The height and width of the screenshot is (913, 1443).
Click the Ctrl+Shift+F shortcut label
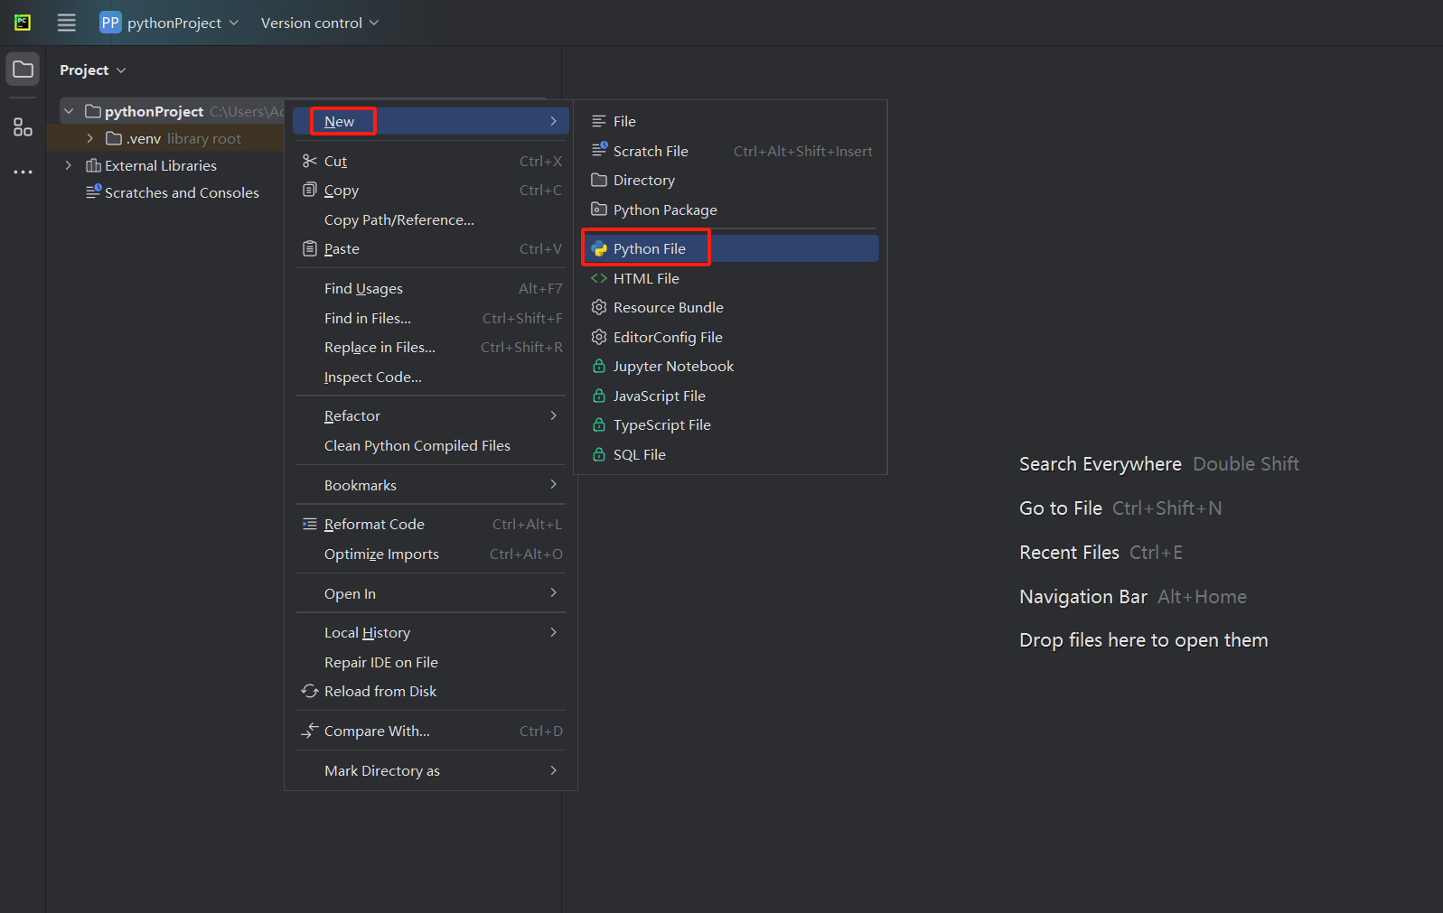[522, 318]
